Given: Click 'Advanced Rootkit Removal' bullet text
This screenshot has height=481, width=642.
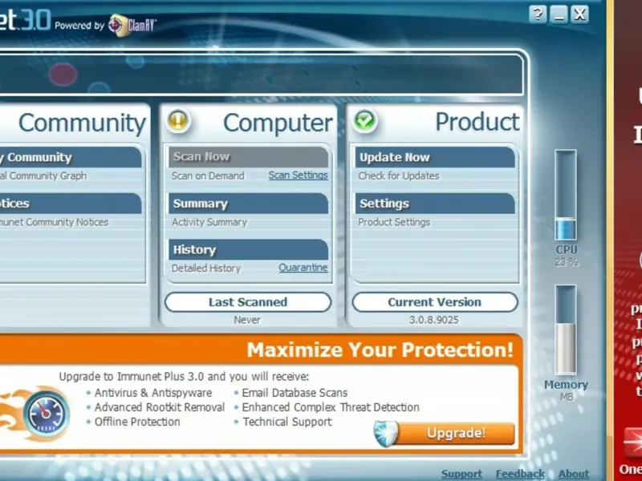Looking at the screenshot, I should click(159, 407).
